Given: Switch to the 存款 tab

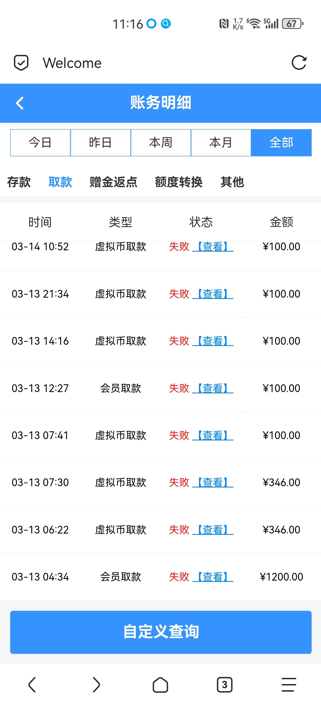Looking at the screenshot, I should [19, 182].
